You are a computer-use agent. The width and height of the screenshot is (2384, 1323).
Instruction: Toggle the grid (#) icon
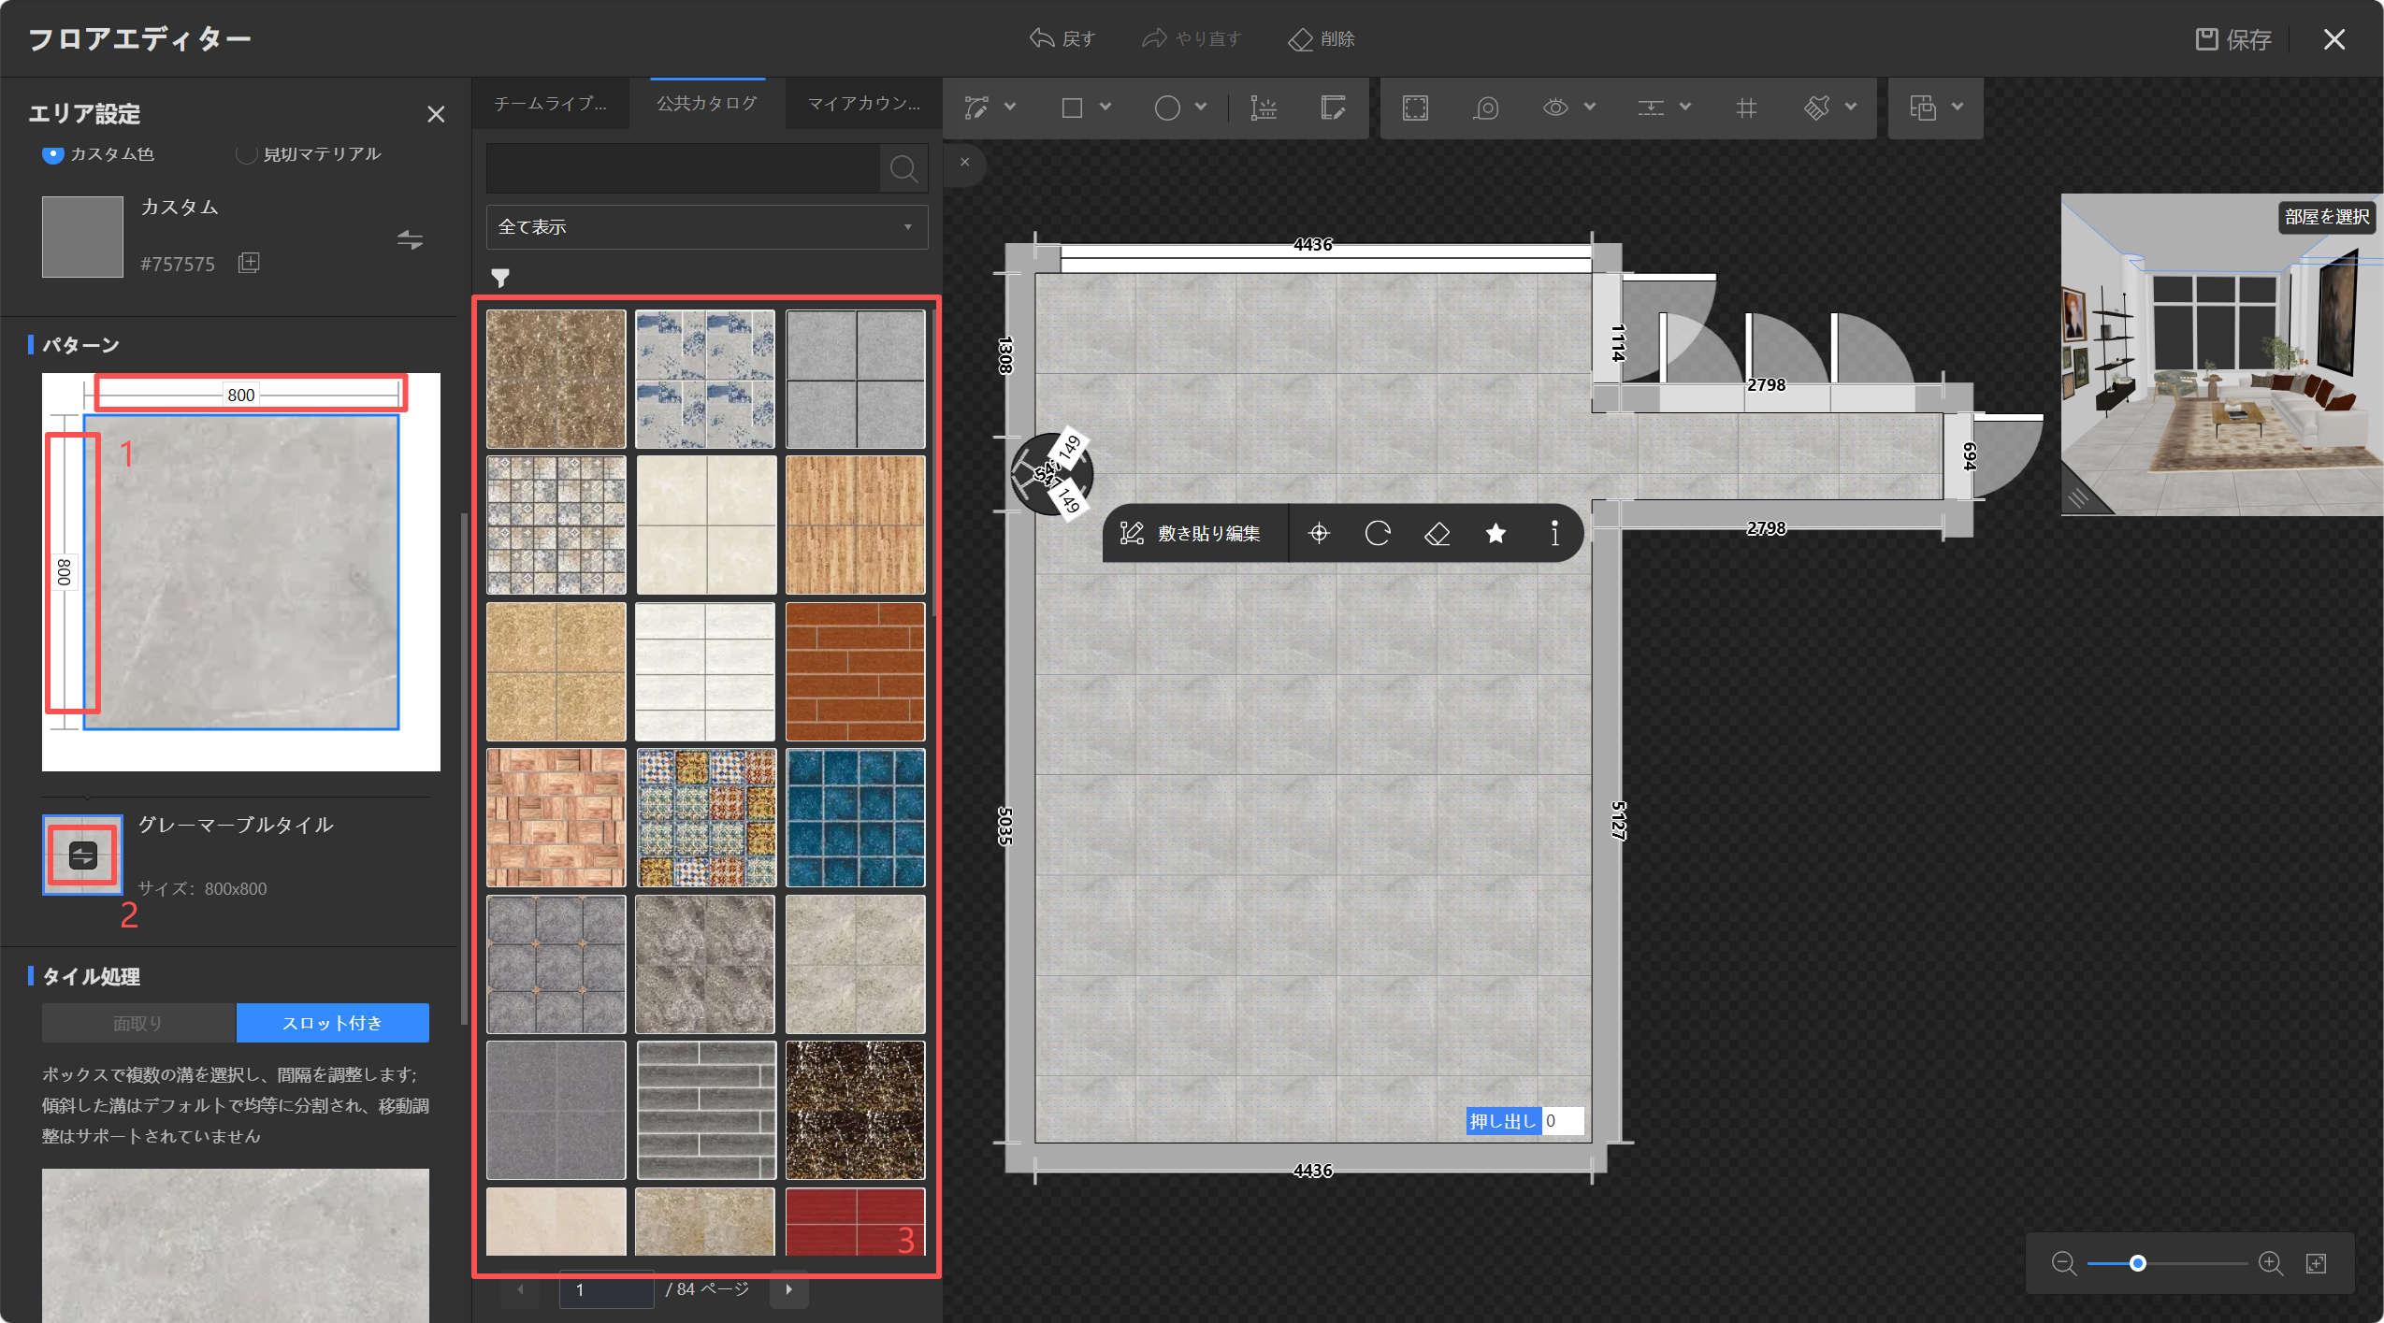click(1746, 108)
